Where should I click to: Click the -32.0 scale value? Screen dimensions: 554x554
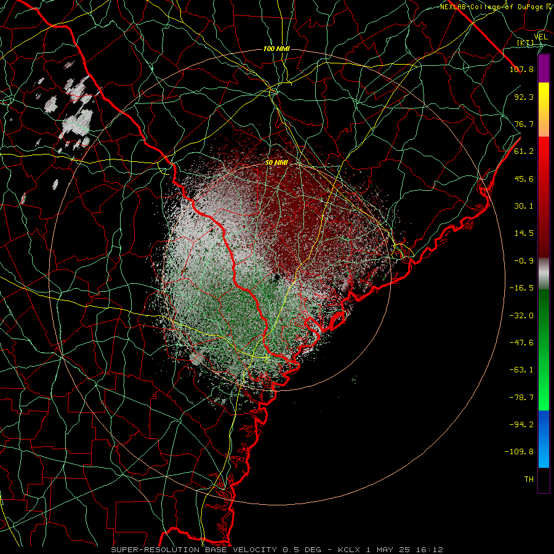[521, 316]
